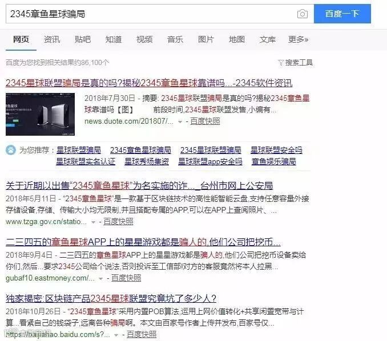Click the news.duote.com URL text
The width and height of the screenshot is (387, 341).
129,121
